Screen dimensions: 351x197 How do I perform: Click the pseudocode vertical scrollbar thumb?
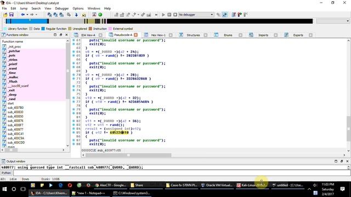coord(349,129)
